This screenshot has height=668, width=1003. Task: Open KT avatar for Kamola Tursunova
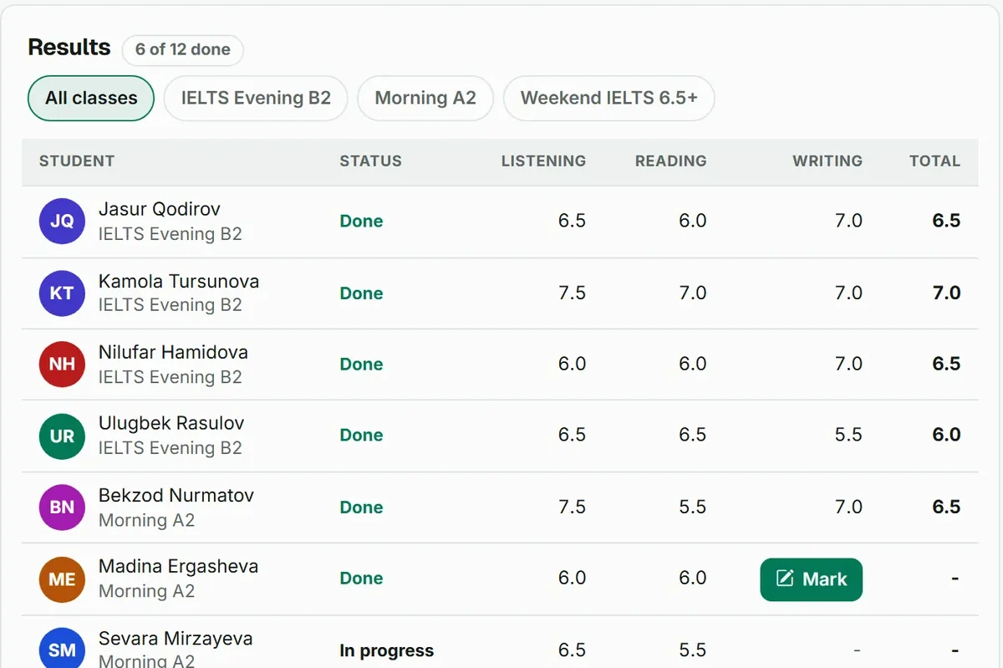pos(62,293)
